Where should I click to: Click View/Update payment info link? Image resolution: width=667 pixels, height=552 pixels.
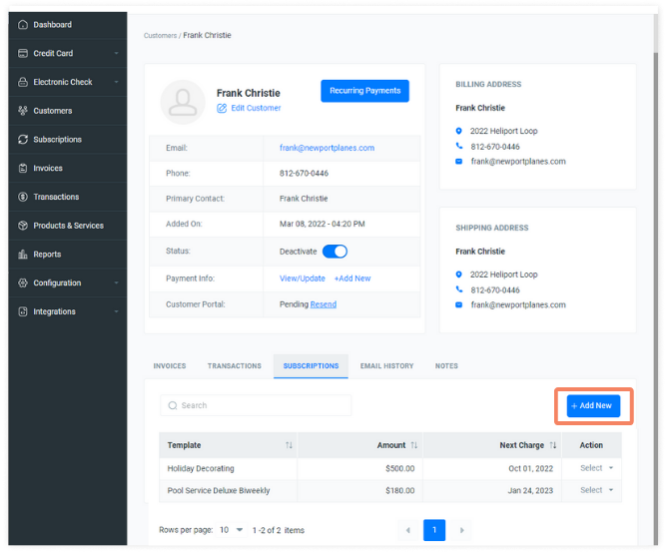tap(302, 278)
